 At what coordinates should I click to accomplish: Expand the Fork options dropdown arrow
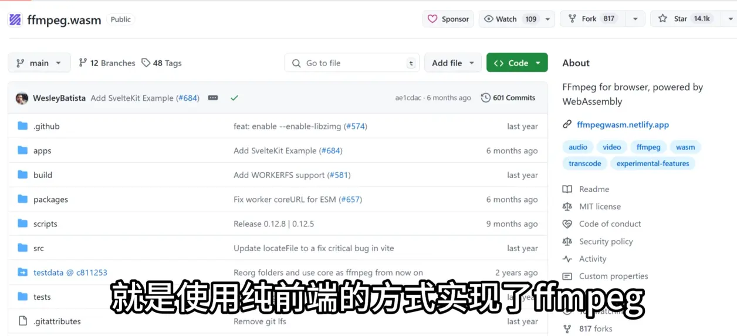[635, 19]
